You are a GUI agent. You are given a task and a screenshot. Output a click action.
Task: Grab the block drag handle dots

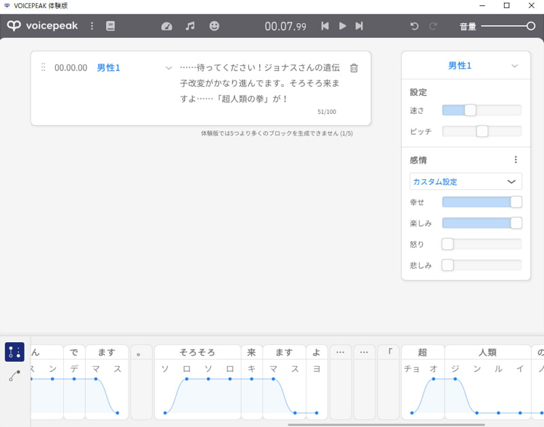[x=44, y=67]
